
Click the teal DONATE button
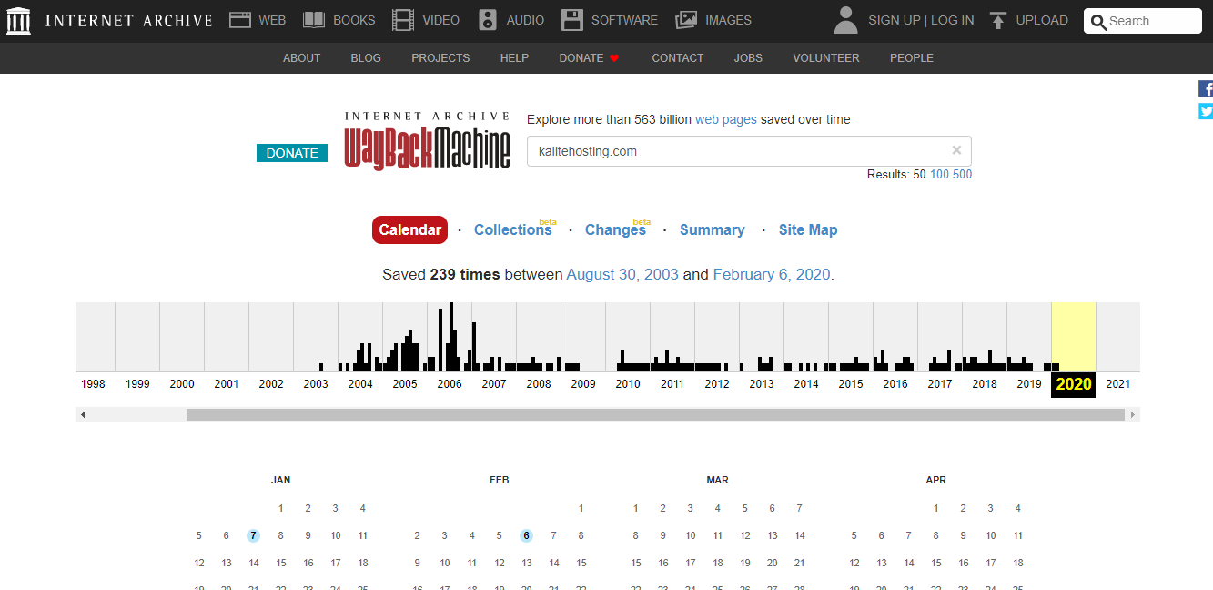coord(292,153)
